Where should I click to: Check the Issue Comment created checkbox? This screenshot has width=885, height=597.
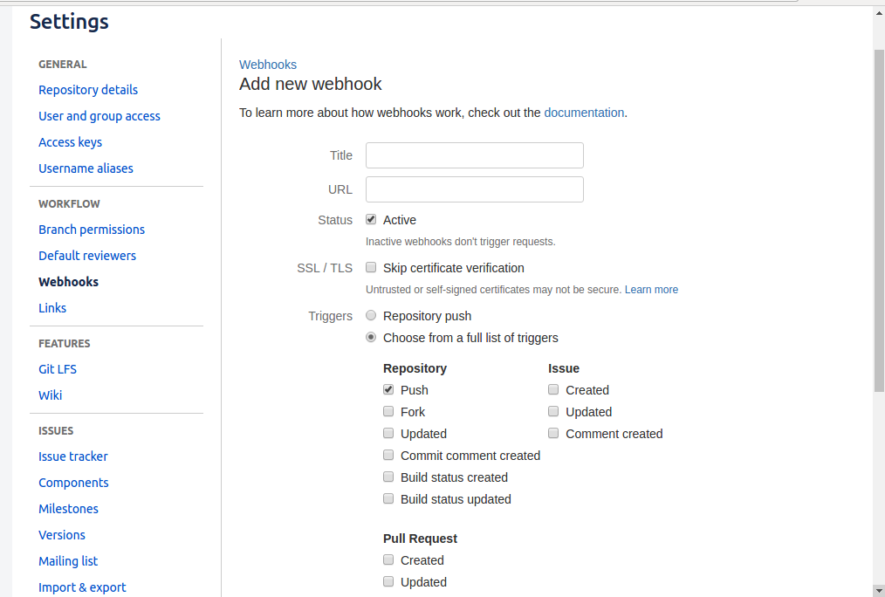[553, 434]
